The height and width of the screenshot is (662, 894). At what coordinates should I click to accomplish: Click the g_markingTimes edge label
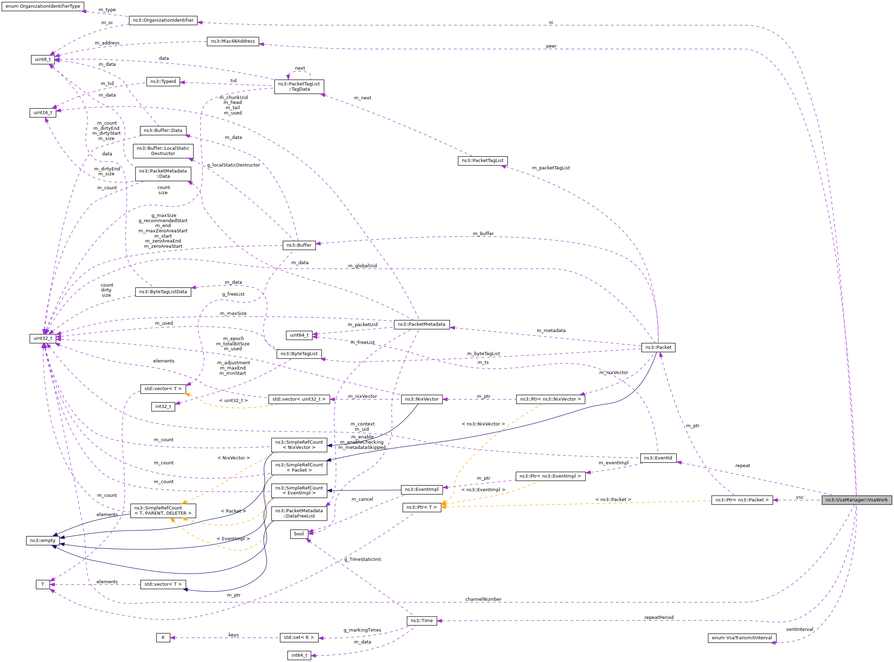362,630
